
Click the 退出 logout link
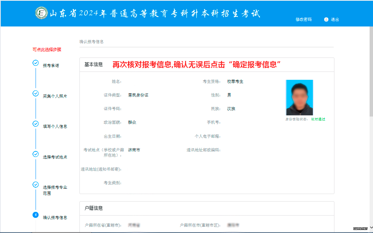(x=335, y=20)
